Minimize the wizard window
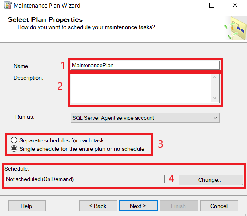This screenshot has width=247, height=216. point(192,6)
